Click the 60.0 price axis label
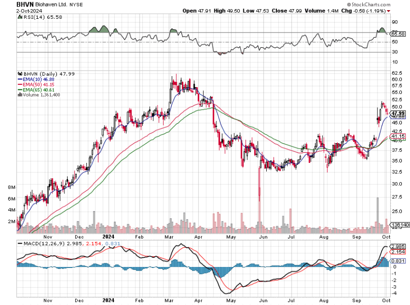The height and width of the screenshot is (305, 410). pos(397,79)
